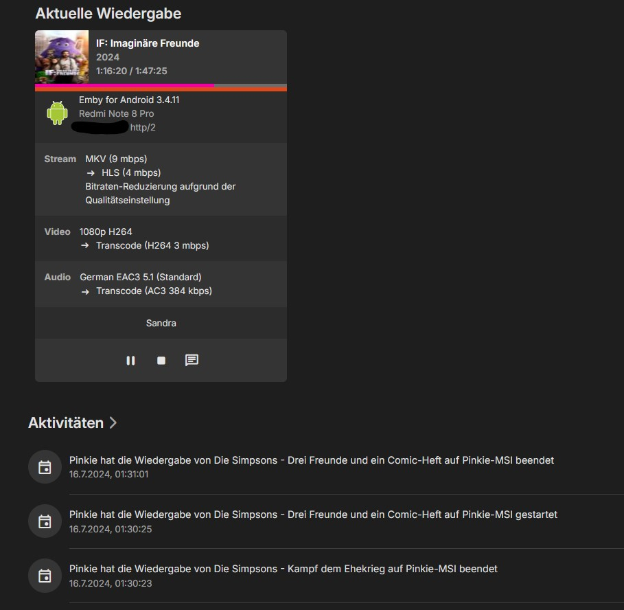
Task: Click the Aktuelle Wiedergabe heading
Action: (108, 14)
